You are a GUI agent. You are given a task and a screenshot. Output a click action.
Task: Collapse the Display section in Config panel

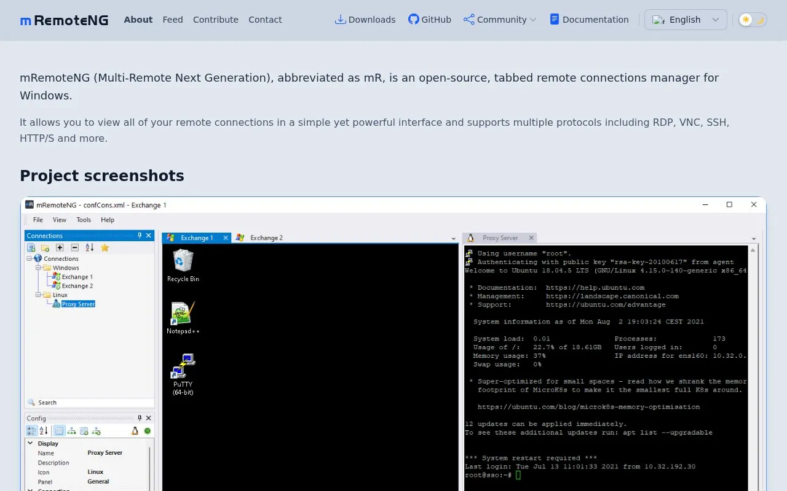[x=31, y=443]
